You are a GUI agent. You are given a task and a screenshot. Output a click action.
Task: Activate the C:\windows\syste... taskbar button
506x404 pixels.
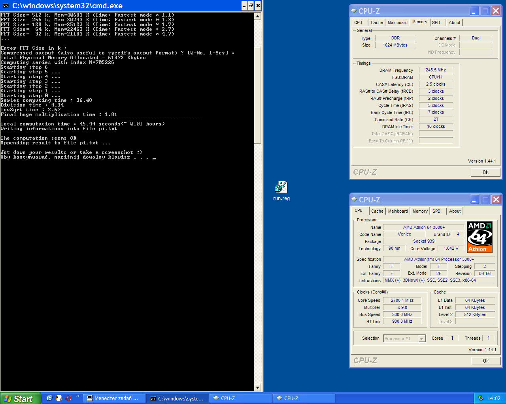pyautogui.click(x=177, y=398)
